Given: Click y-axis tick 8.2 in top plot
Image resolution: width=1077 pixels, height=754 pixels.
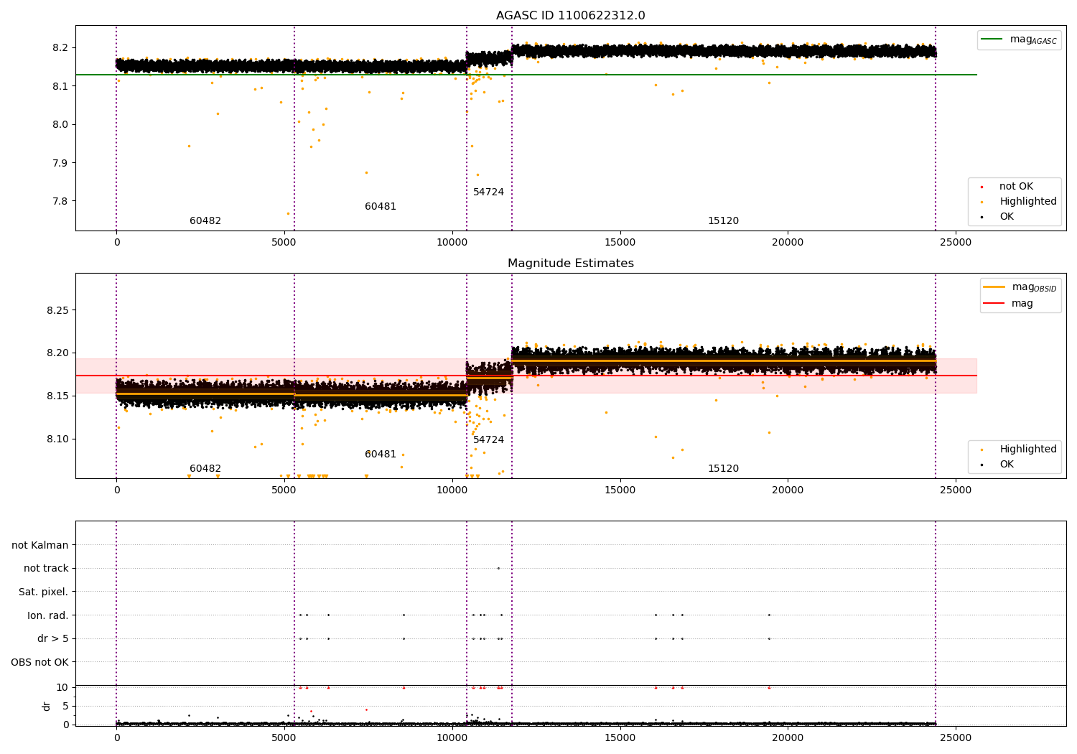Looking at the screenshot, I should coord(60,48).
